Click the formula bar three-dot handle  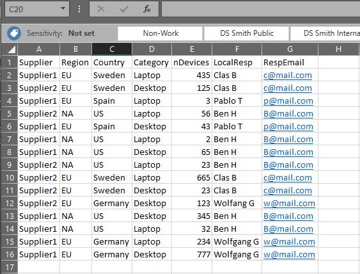click(79, 9)
